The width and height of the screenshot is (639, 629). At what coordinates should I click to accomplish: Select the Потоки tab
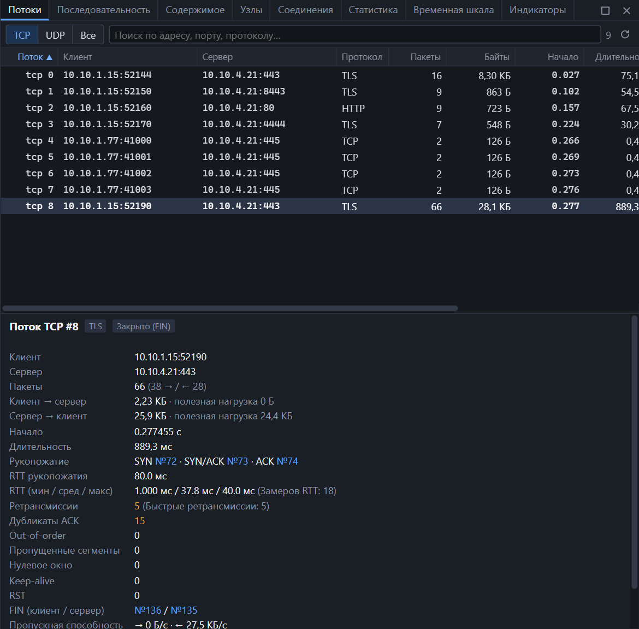(x=25, y=10)
